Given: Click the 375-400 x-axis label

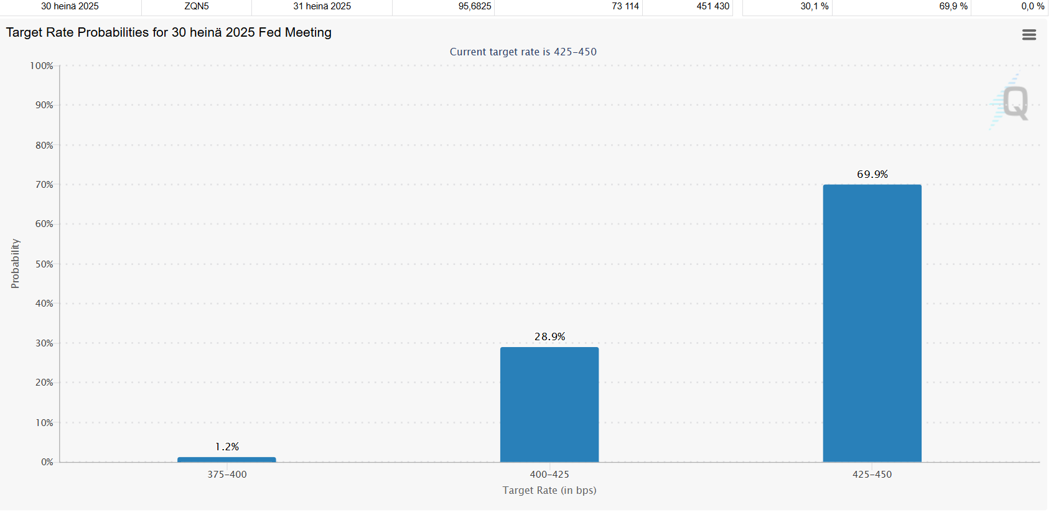Looking at the screenshot, I should 227,475.
